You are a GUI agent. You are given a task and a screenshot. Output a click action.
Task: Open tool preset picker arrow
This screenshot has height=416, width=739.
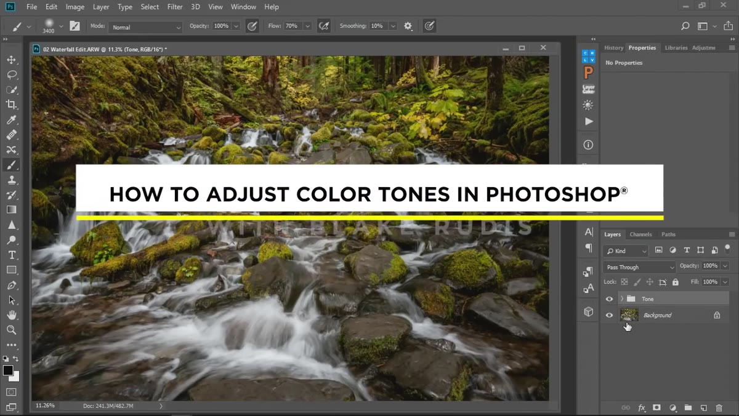[29, 26]
